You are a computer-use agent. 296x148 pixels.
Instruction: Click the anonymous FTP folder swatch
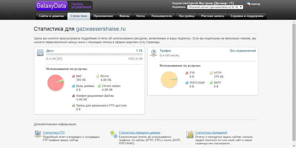(x=73, y=106)
